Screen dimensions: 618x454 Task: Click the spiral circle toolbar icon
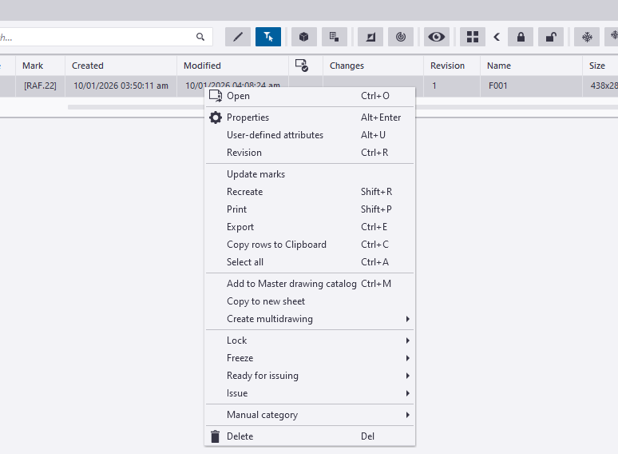pyautogui.click(x=401, y=37)
